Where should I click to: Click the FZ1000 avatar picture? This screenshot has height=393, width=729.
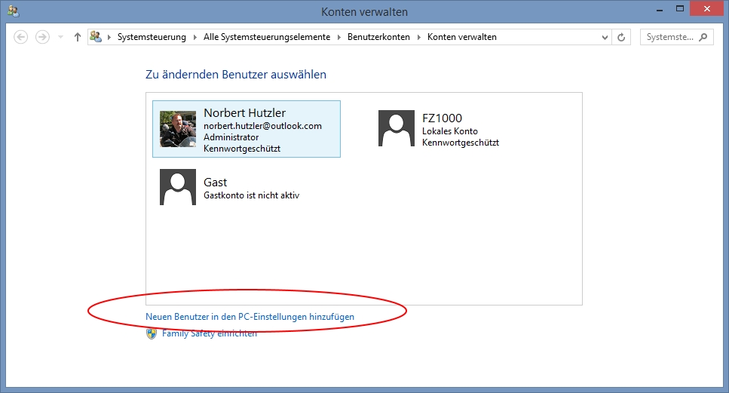pyautogui.click(x=396, y=128)
